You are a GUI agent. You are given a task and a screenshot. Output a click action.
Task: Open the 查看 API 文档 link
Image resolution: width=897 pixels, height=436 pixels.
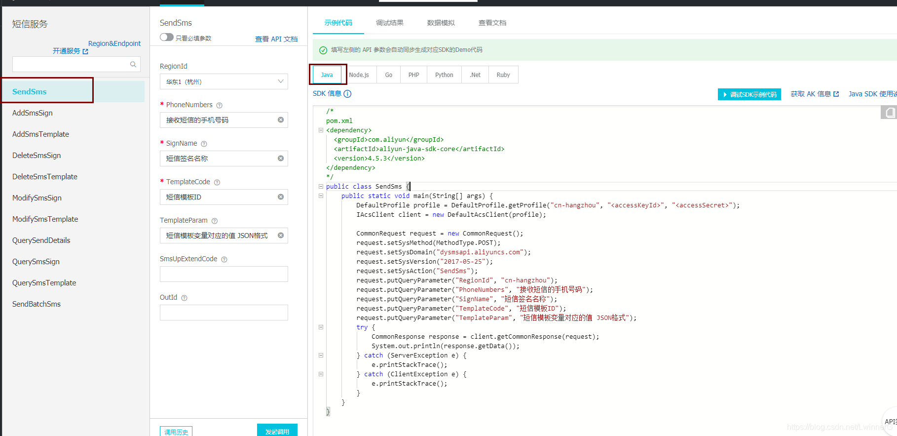276,39
